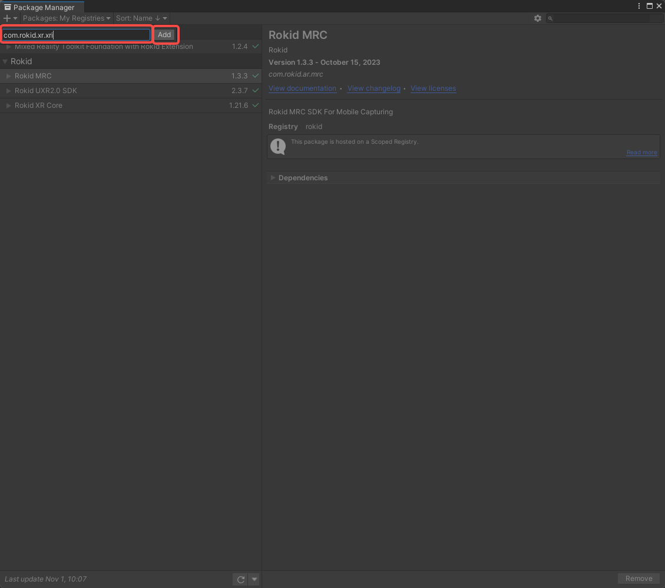Click the Remove button
The width and height of the screenshot is (665, 588).
coord(638,579)
